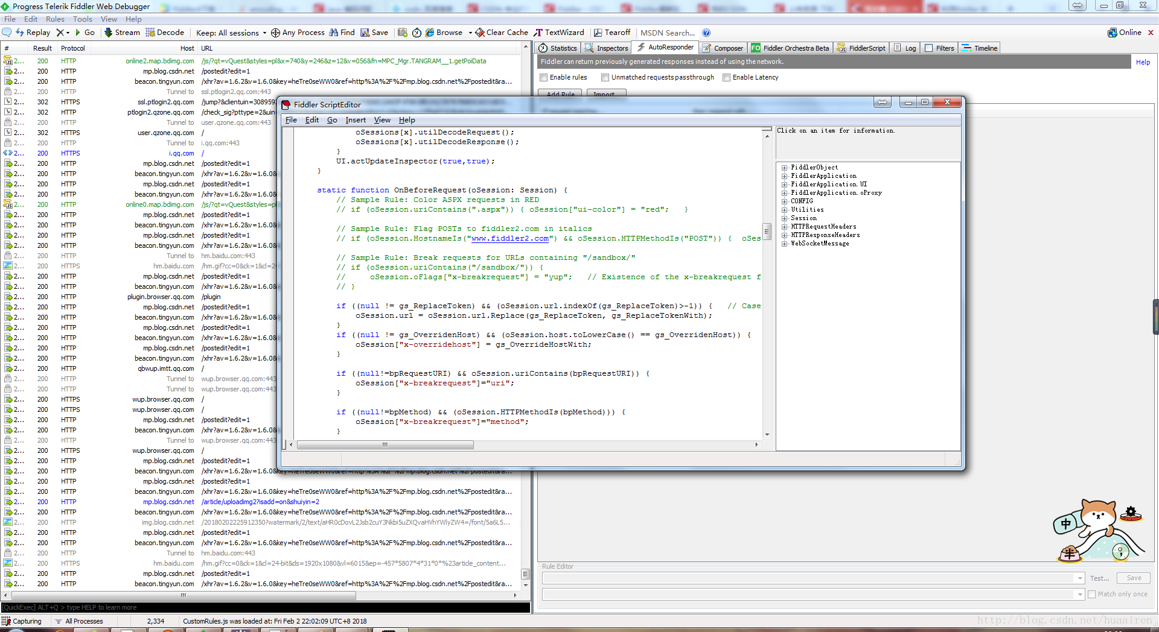Open the Timeline tab
This screenshot has height=632, width=1159.
pyautogui.click(x=980, y=48)
